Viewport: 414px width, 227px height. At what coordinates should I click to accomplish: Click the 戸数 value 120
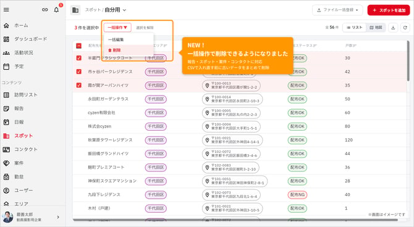point(349,140)
